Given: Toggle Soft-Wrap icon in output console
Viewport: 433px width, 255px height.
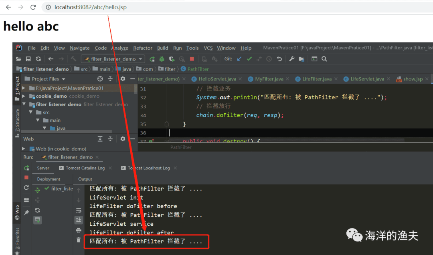Looking at the screenshot, I should coord(79,210).
